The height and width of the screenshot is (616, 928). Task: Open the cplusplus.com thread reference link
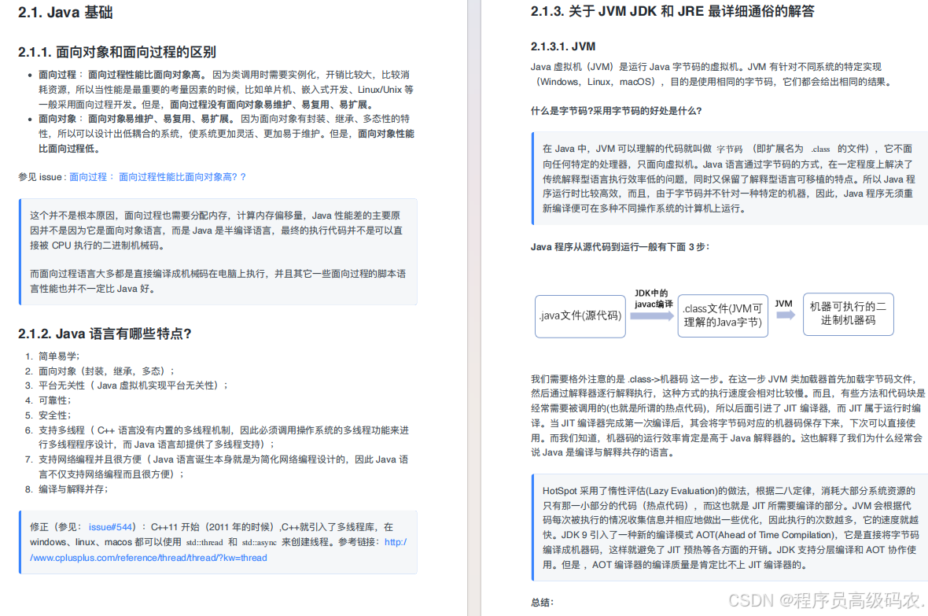point(219,550)
